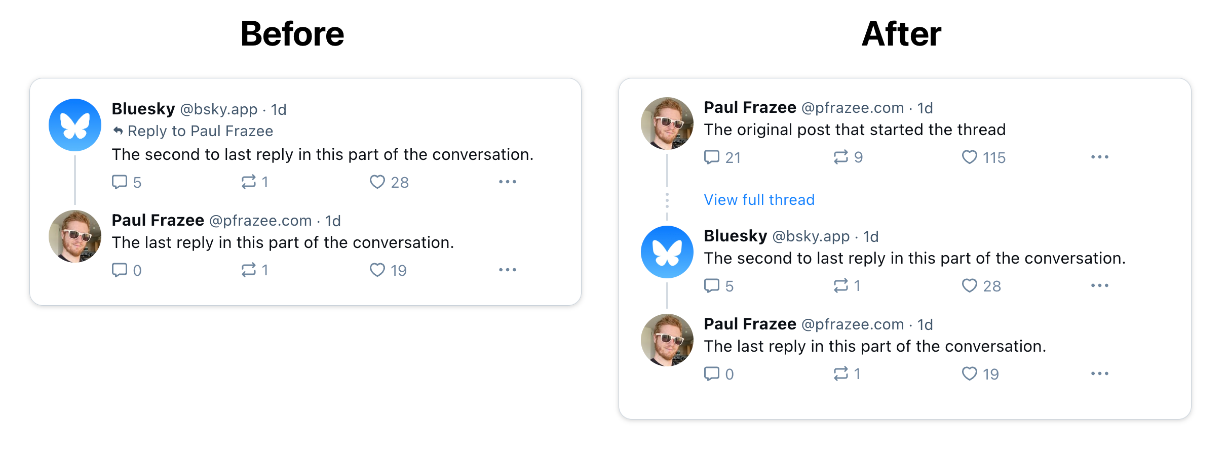Viewport: 1228px width, 461px height.
Task: Open Bluesky's profile via the butterfly avatar, left card
Action: pyautogui.click(x=74, y=124)
